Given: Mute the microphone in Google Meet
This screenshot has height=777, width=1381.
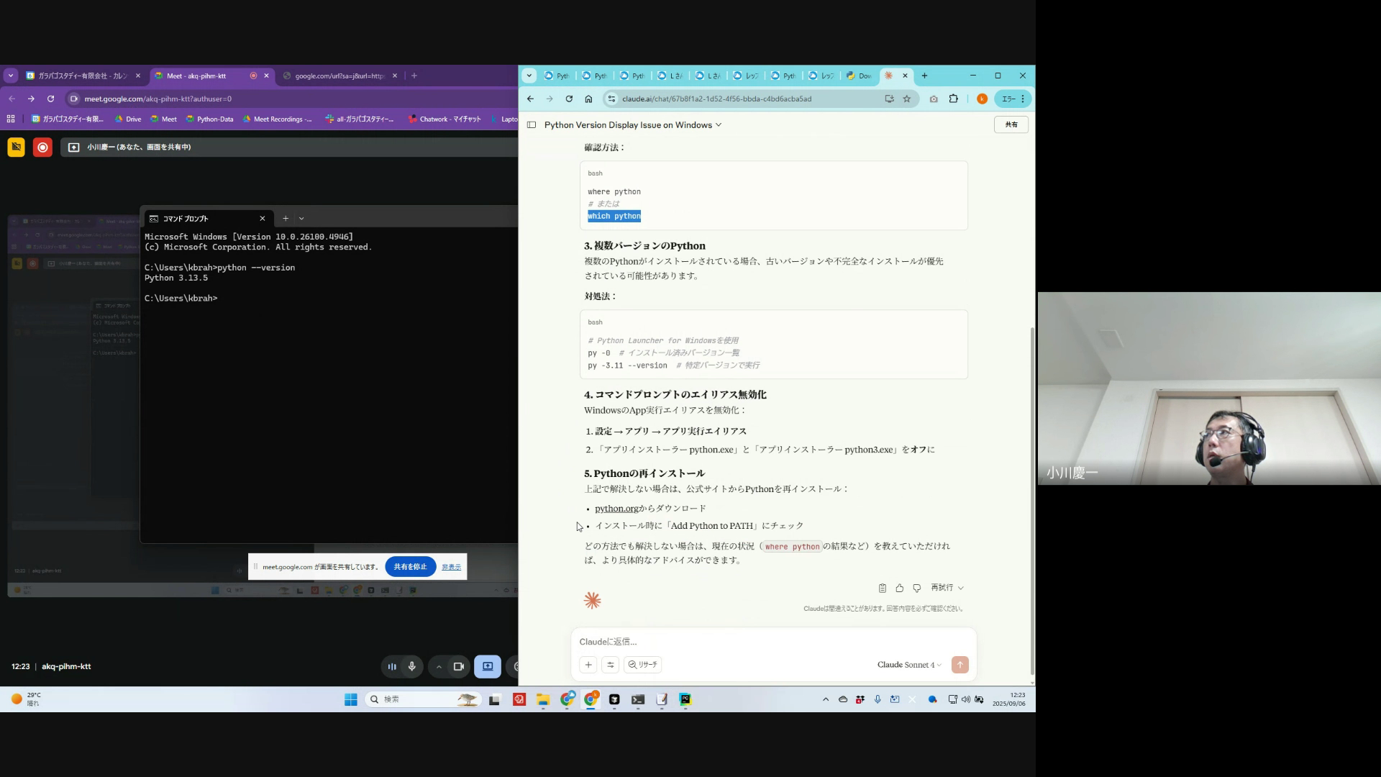Looking at the screenshot, I should point(412,666).
